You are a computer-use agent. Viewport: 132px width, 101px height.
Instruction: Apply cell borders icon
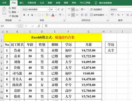click(x=39, y=15)
